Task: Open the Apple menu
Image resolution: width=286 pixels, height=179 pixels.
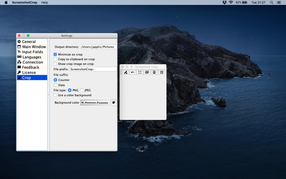Action: [6, 2]
